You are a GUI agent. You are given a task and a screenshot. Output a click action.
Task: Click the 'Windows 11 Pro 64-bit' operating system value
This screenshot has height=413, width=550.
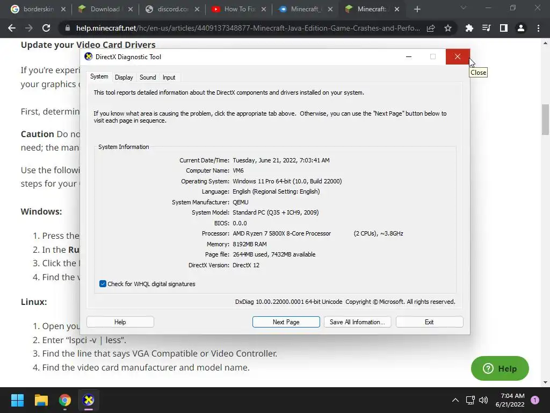click(x=287, y=181)
